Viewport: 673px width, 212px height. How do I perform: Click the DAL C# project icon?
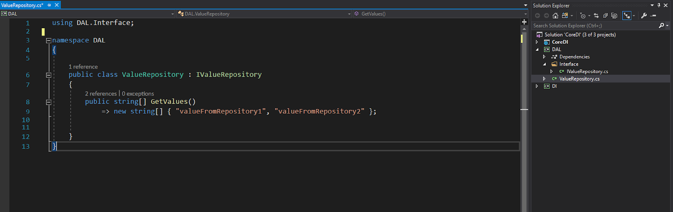tap(547, 50)
